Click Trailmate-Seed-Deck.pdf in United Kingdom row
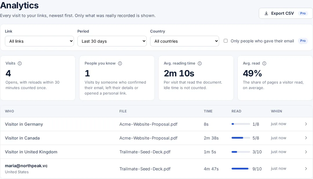 (x=145, y=152)
